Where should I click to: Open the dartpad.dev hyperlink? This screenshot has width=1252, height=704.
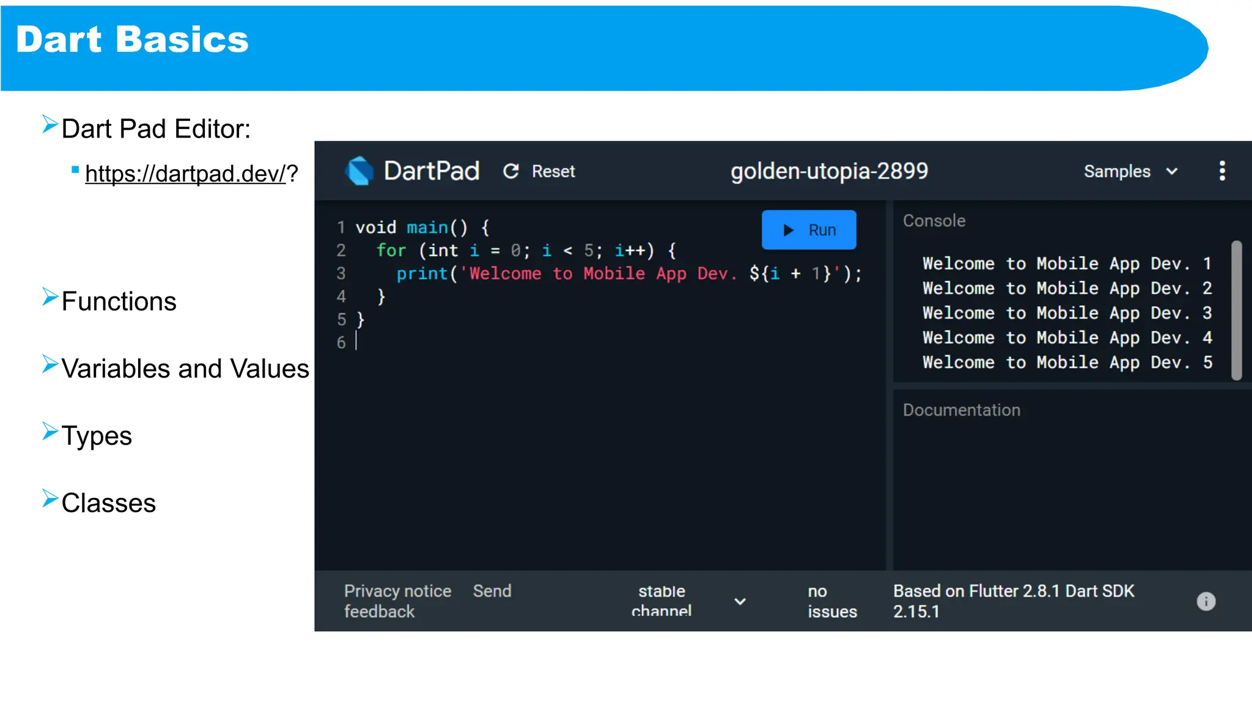[x=185, y=174]
